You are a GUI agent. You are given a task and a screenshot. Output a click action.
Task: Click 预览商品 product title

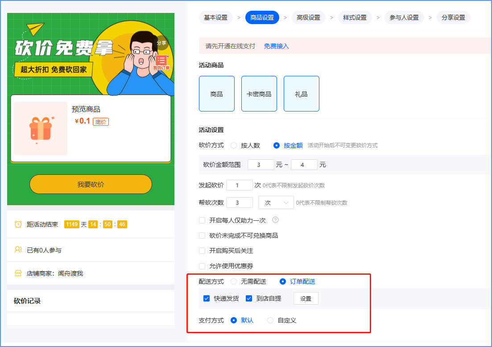[86, 109]
